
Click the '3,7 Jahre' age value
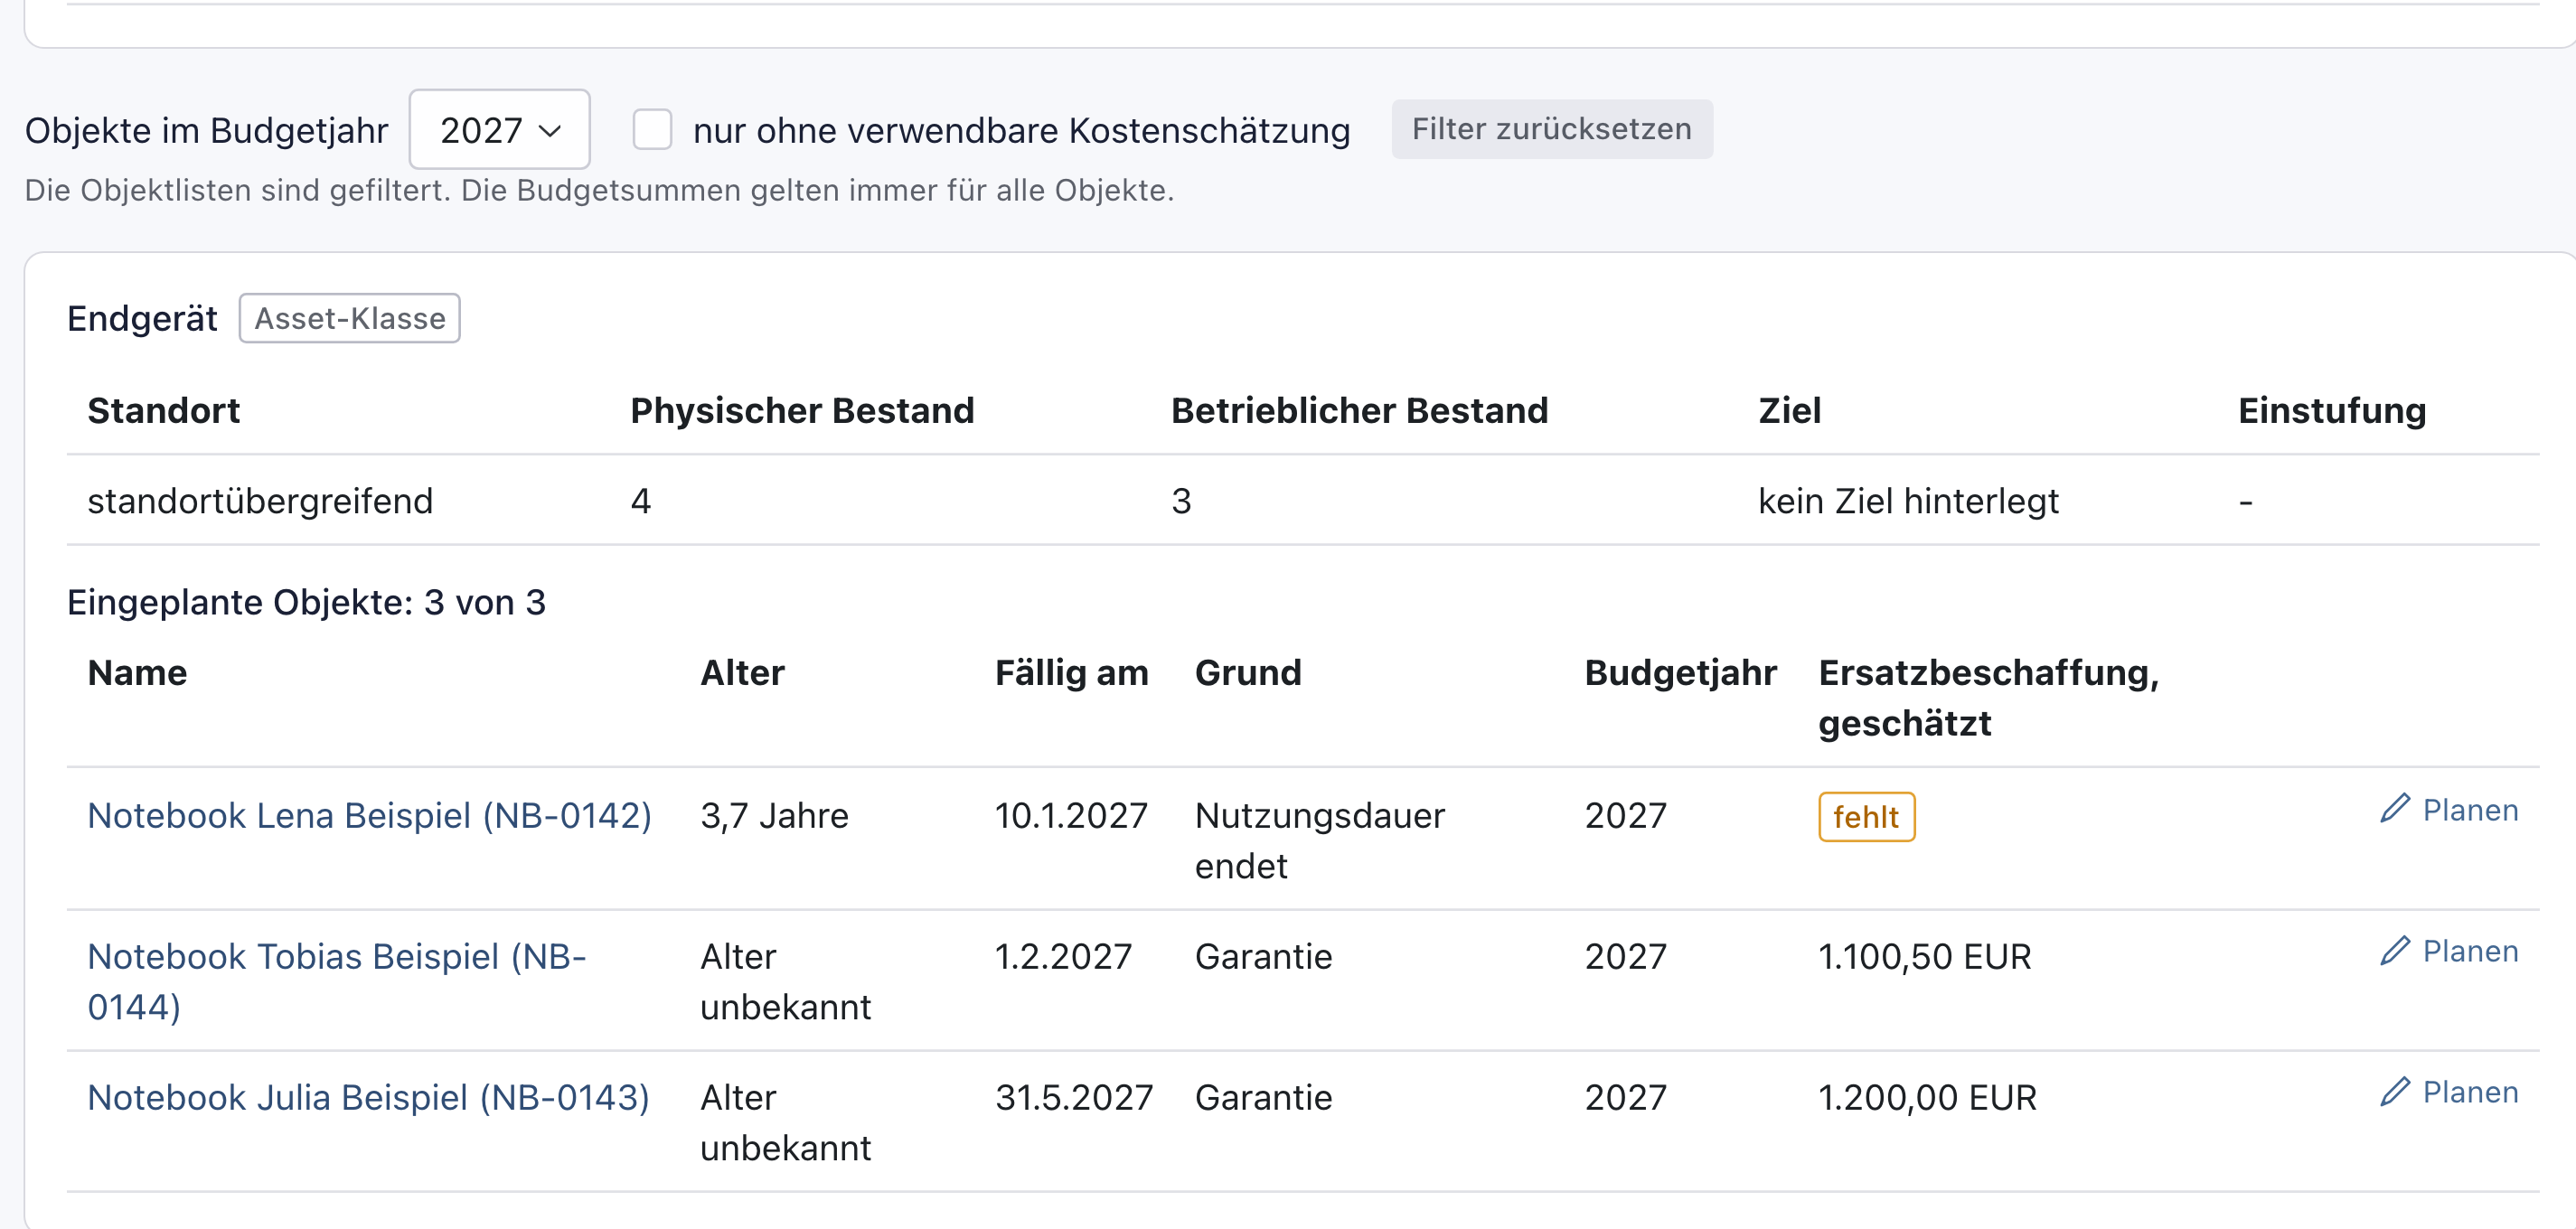pyautogui.click(x=774, y=816)
